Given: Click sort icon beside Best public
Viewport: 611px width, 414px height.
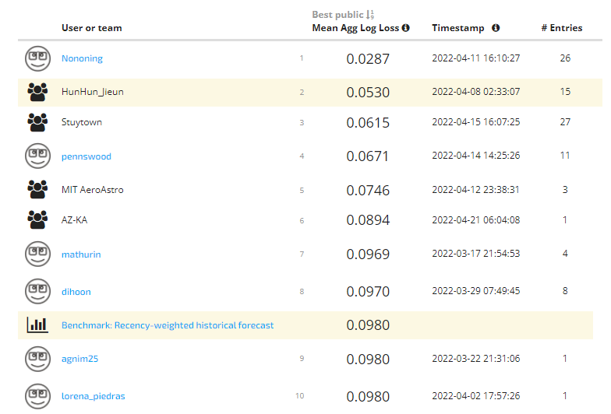Looking at the screenshot, I should point(370,15).
